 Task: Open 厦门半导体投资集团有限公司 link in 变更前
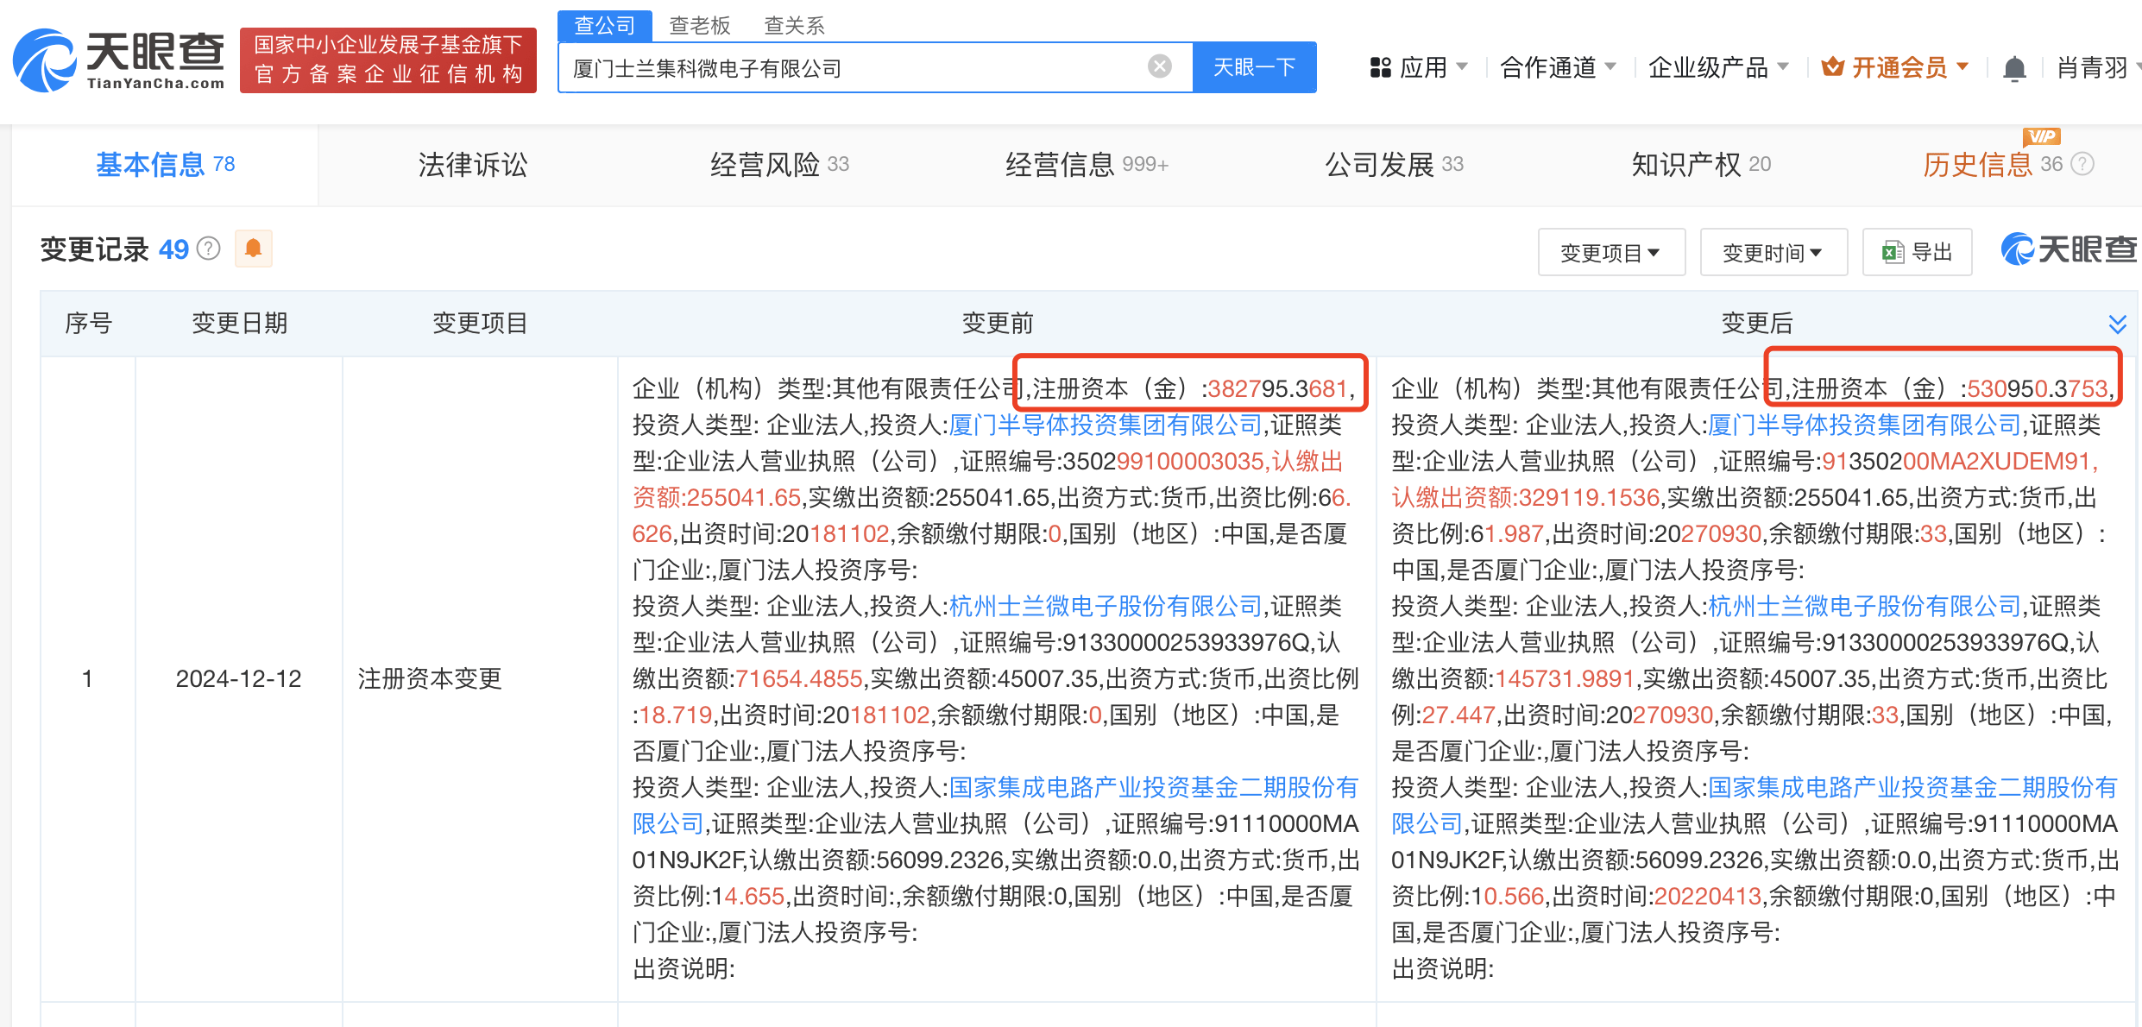(1106, 425)
